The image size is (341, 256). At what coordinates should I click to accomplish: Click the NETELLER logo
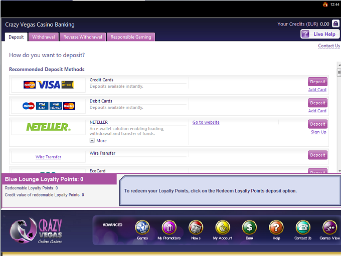(49, 127)
